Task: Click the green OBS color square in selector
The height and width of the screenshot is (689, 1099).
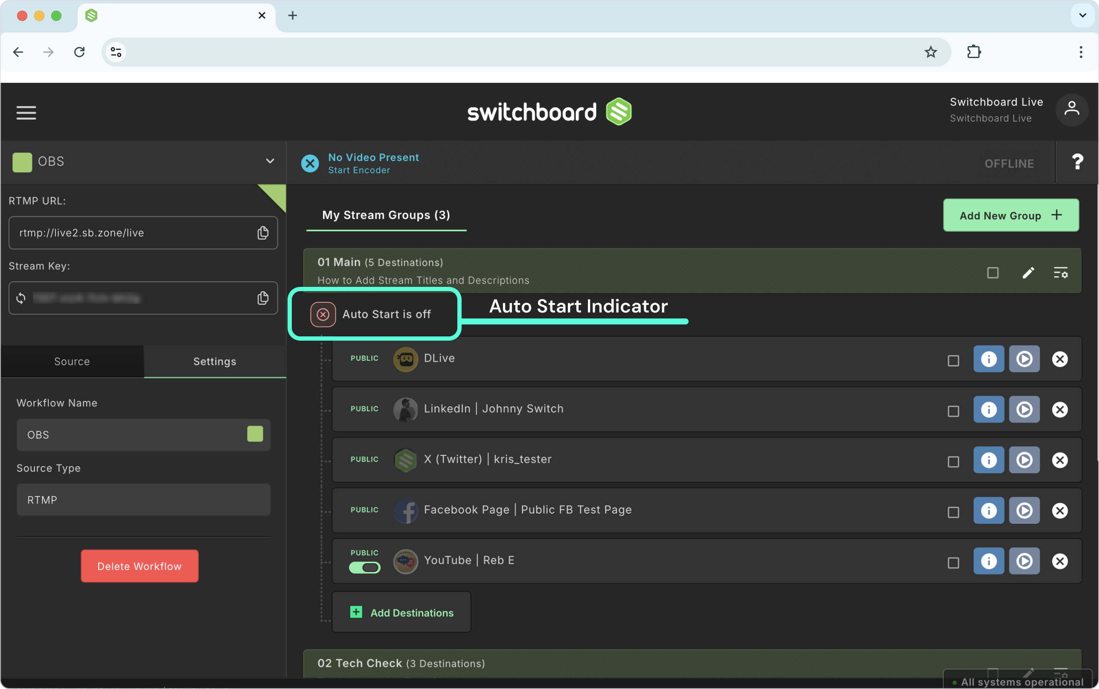Action: point(22,162)
